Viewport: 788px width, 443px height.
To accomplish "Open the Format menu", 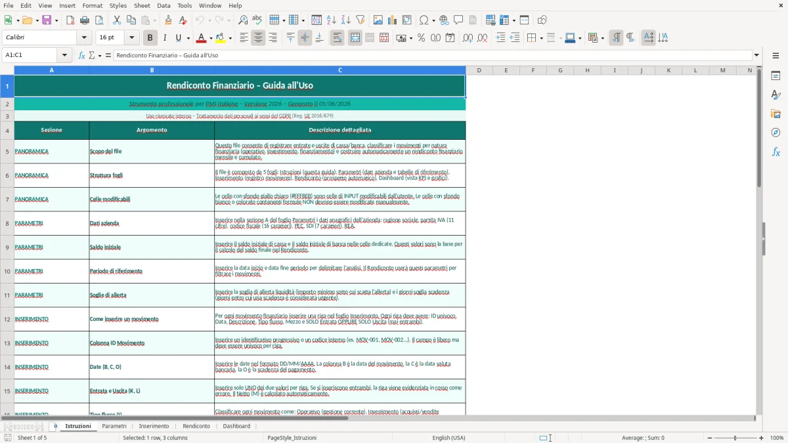I will [92, 5].
